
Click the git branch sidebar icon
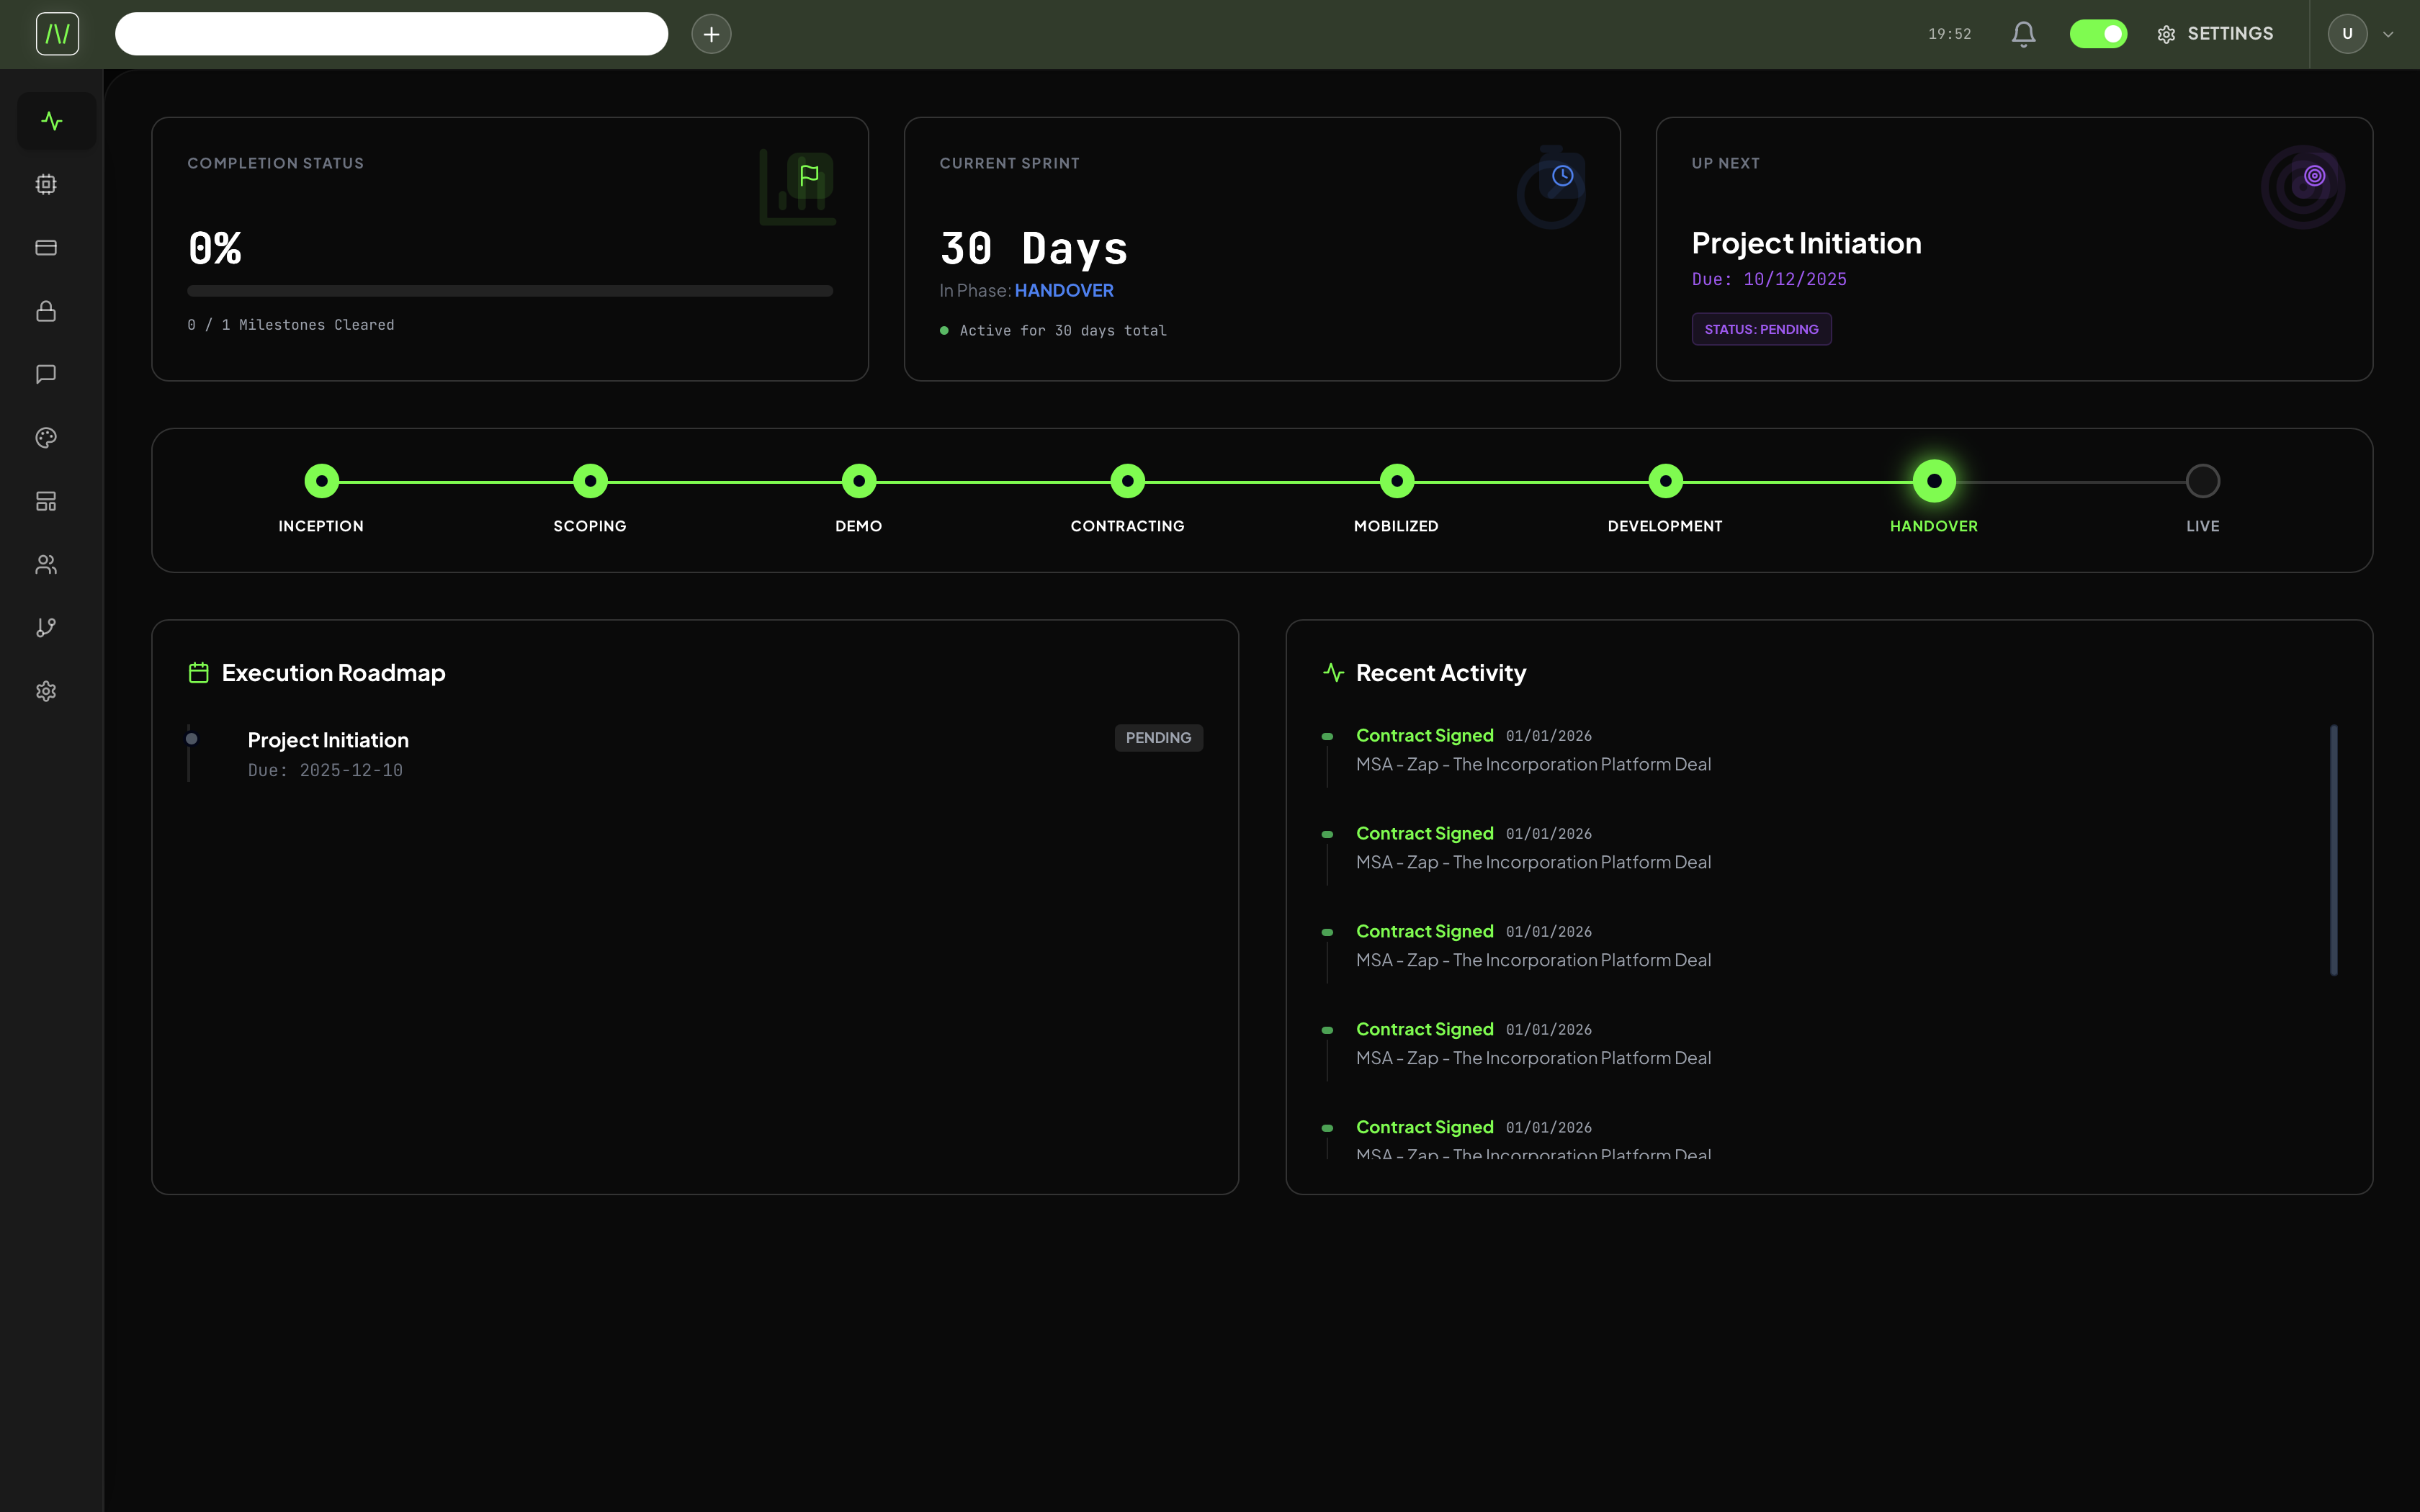(46, 628)
